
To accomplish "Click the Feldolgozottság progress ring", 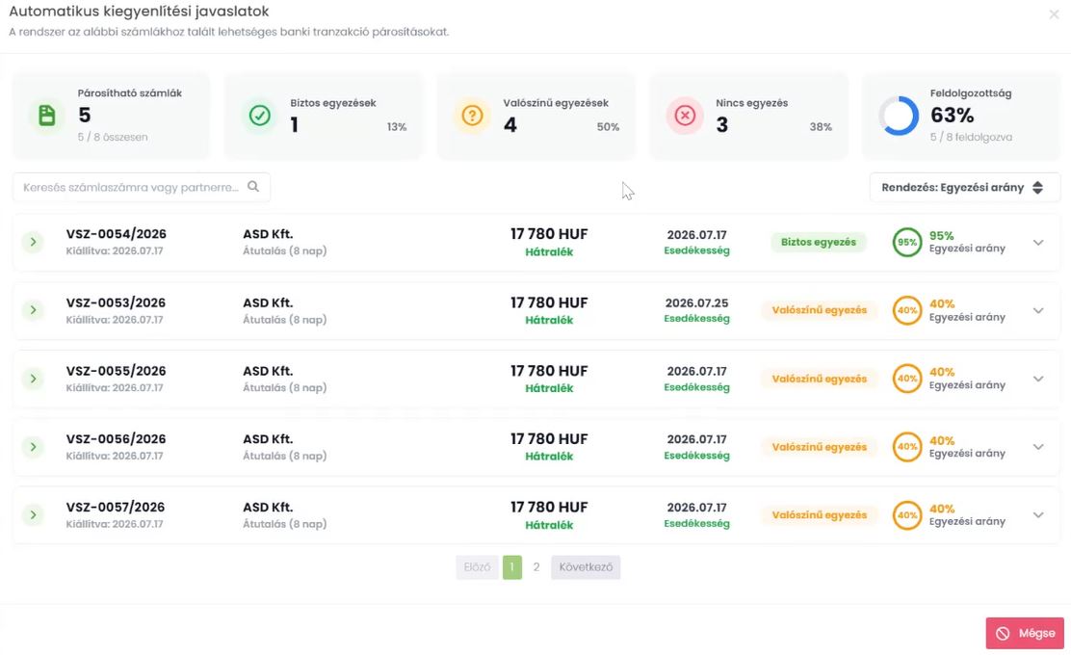I will (899, 116).
